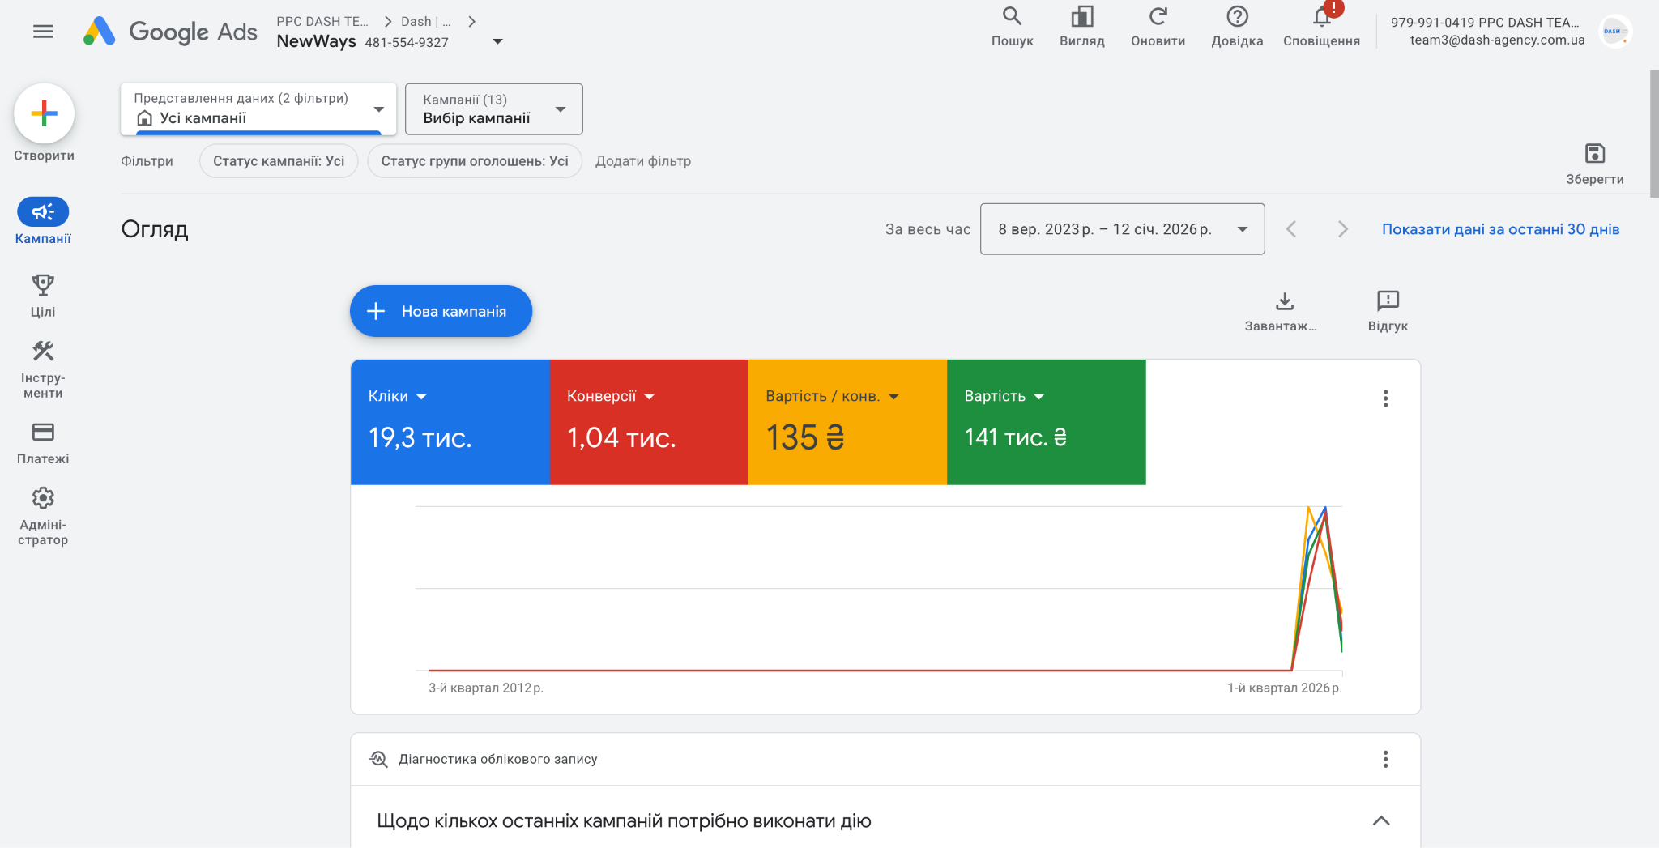Screen dimensions: 1659x848
Task: Click the campaign status filter chip
Action: click(279, 161)
